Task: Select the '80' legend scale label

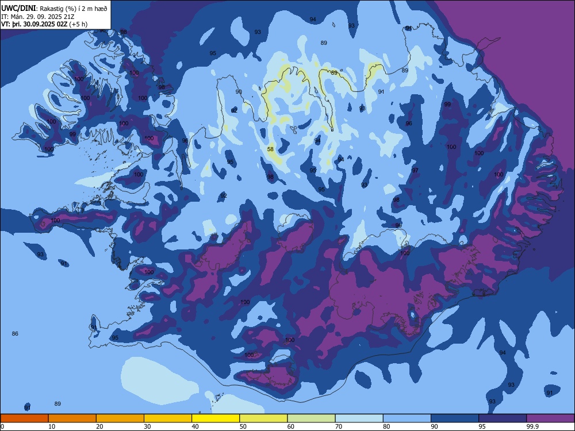Action: 386,426
